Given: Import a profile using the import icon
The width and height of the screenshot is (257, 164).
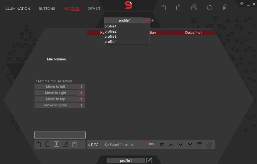Looking at the screenshot, I should pos(163,7).
